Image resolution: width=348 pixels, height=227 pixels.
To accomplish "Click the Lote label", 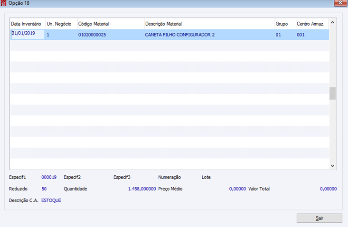I will (206, 177).
